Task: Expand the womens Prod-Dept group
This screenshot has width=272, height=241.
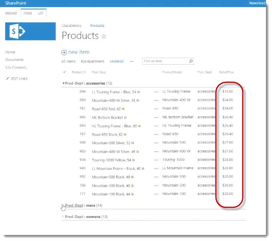Action: pyautogui.click(x=63, y=217)
